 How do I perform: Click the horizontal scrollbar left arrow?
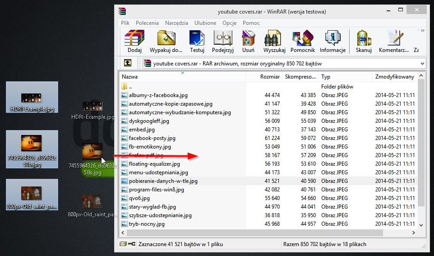tap(123, 233)
